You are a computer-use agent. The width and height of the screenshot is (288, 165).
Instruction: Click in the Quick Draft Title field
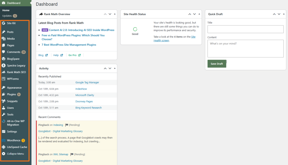click(x=246, y=29)
